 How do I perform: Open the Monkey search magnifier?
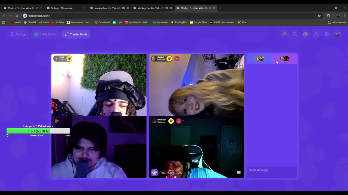[295, 34]
